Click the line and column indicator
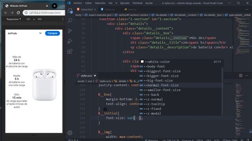This screenshot has height=141, width=252. coord(170,140)
